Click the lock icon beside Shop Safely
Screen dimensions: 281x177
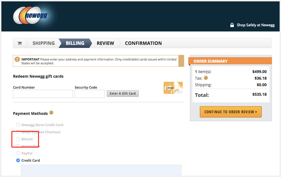[x=232, y=25]
